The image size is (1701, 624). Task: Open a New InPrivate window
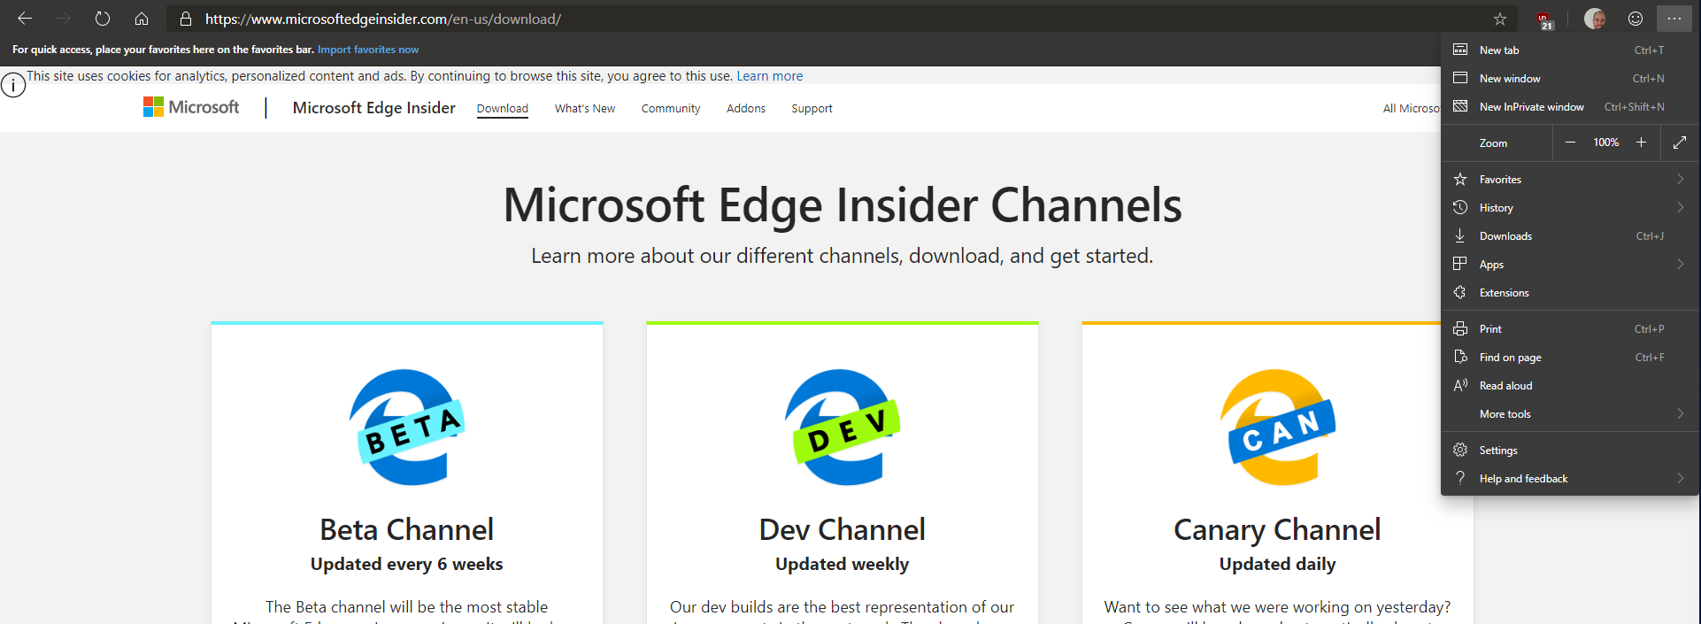(1531, 107)
